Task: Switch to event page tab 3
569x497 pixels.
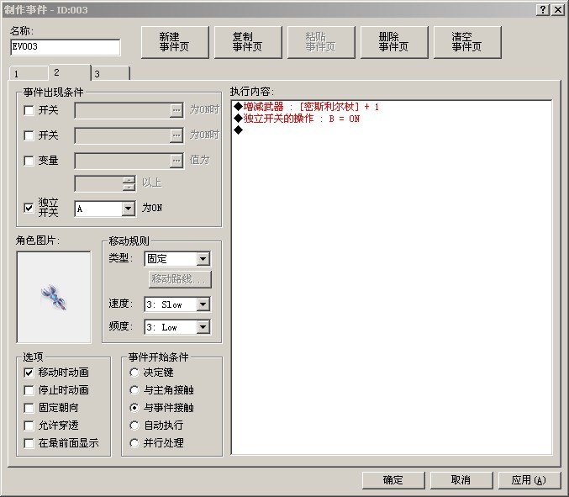Action: 110,74
